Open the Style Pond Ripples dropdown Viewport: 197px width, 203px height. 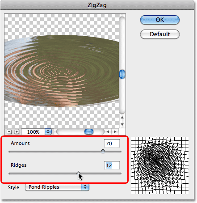pyautogui.click(x=57, y=187)
